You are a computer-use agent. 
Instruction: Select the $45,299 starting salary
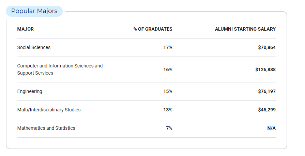[x=267, y=110]
